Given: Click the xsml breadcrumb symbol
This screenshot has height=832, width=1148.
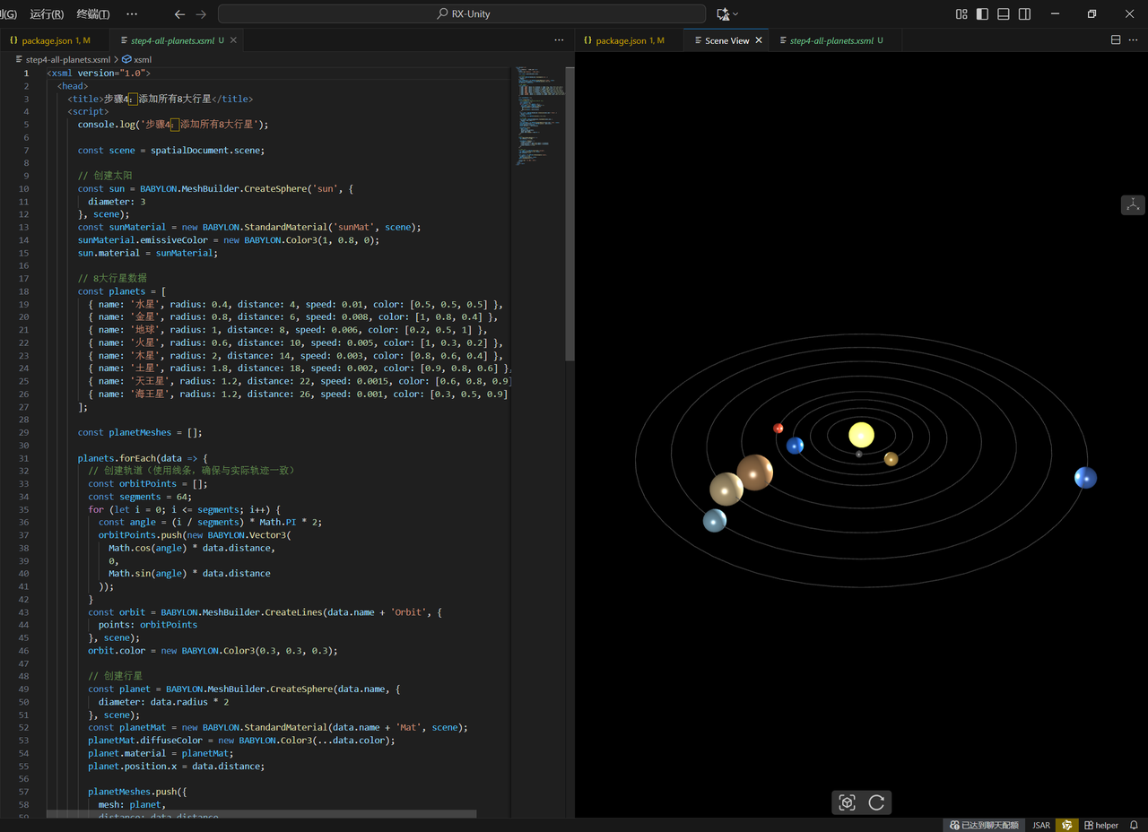Looking at the screenshot, I should click(x=137, y=60).
